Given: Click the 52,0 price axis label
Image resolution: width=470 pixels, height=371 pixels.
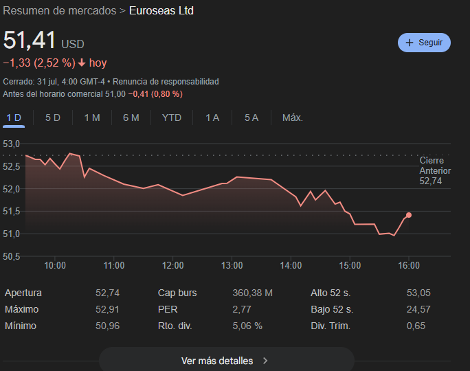Looking at the screenshot, I should (x=11, y=189).
